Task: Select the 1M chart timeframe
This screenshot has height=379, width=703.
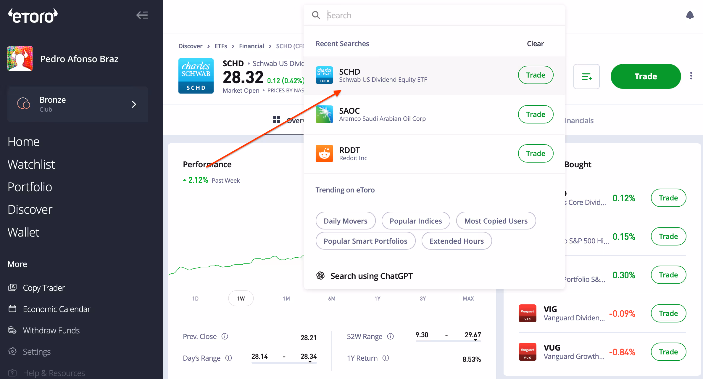Action: 286,298
